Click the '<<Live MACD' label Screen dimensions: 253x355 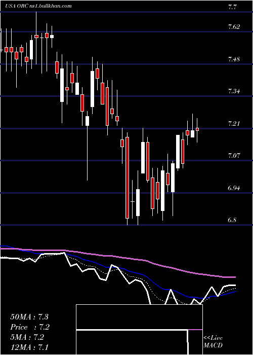[x=213, y=342]
